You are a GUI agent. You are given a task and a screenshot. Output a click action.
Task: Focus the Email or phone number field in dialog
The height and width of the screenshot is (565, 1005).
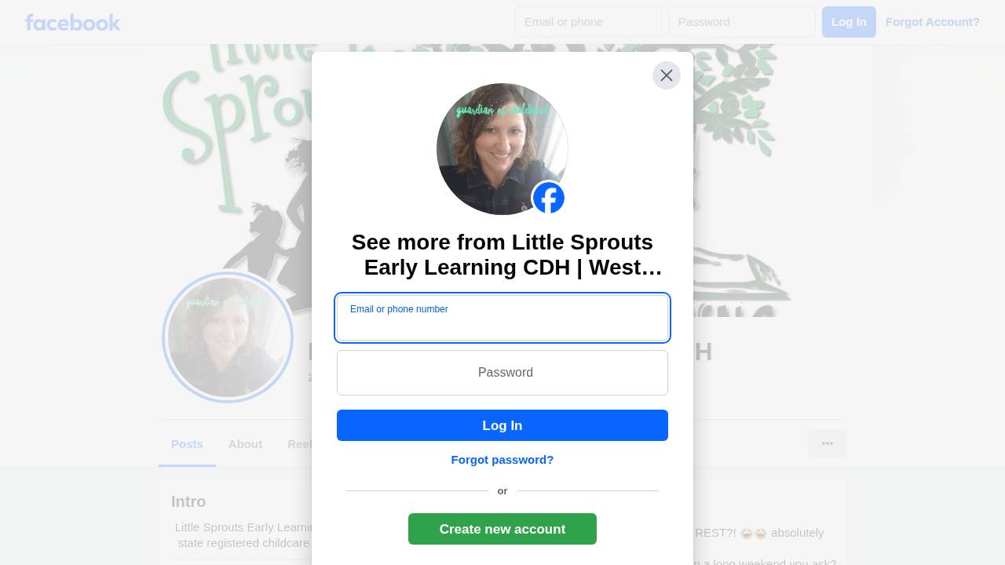pyautogui.click(x=502, y=318)
